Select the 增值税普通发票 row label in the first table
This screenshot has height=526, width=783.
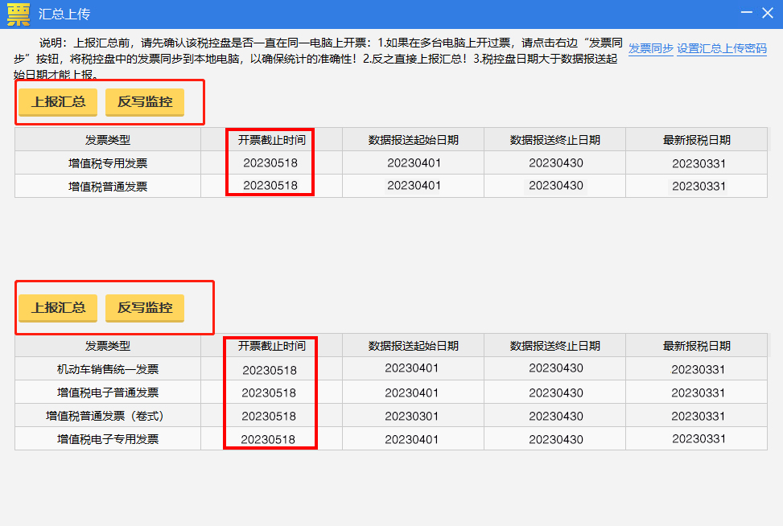[108, 186]
